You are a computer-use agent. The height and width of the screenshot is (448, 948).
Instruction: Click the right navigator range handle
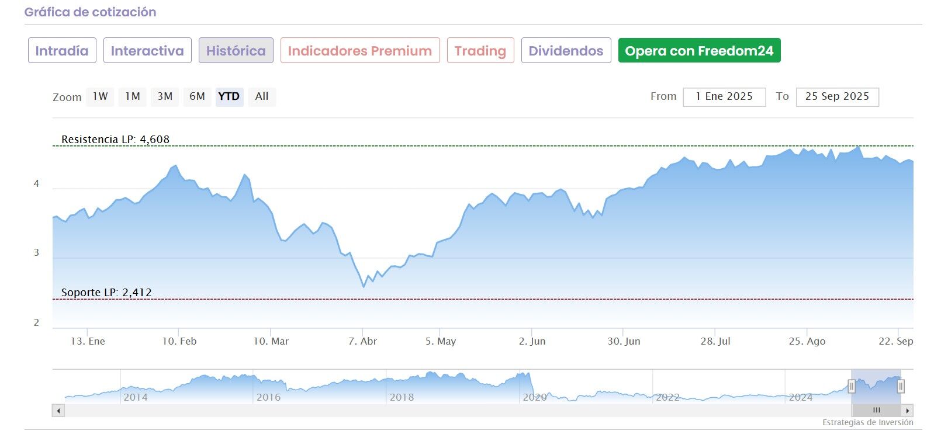point(901,386)
